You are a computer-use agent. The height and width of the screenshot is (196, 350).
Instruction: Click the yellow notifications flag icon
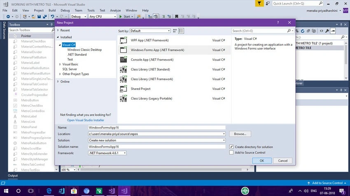click(x=259, y=4)
